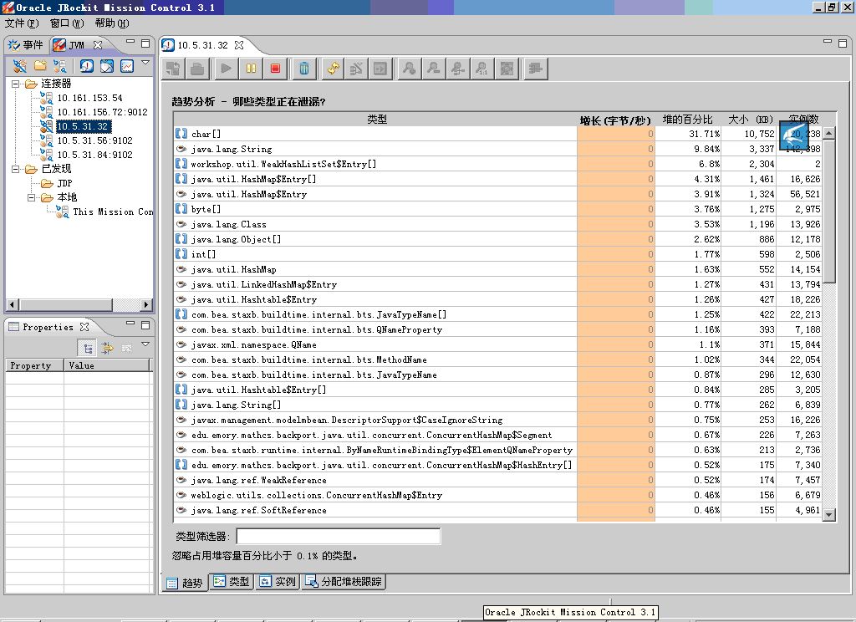Click the new folder icon in JVM browser
Viewport: 856px width, 622px height.
(x=39, y=66)
